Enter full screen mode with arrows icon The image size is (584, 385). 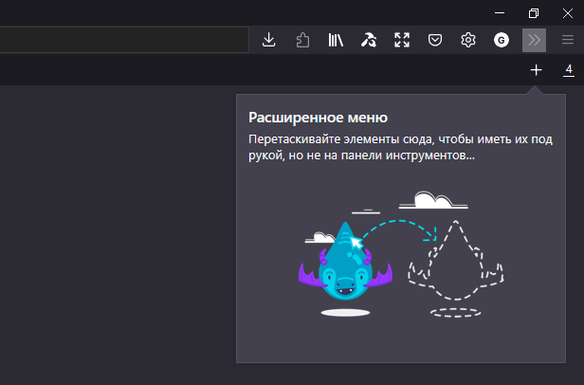(402, 40)
